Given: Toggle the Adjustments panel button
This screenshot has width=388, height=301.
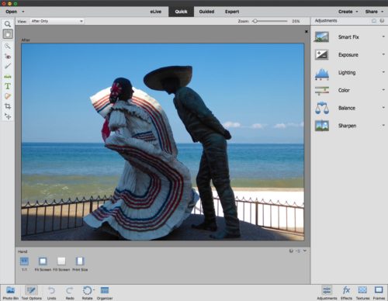Looking at the screenshot, I should (x=327, y=292).
